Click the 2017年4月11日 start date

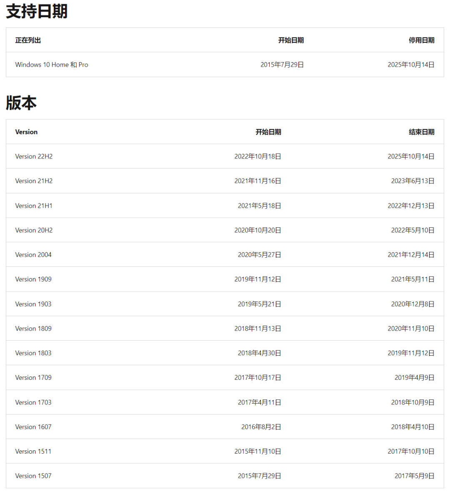click(x=259, y=402)
